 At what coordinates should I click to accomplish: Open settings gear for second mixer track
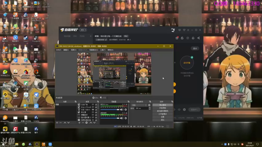(126, 118)
